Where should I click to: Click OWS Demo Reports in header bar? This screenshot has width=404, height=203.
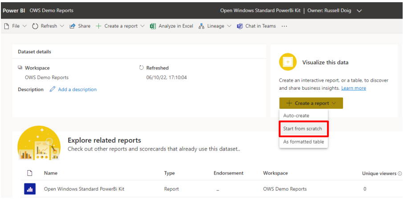[51, 11]
